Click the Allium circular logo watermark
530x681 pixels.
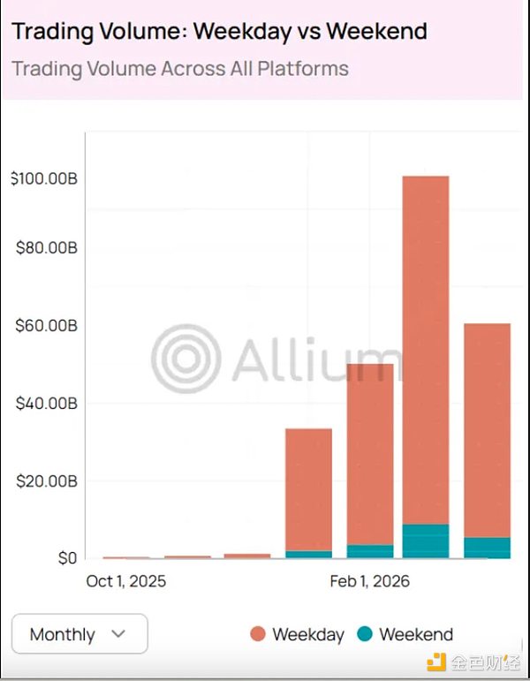click(185, 359)
